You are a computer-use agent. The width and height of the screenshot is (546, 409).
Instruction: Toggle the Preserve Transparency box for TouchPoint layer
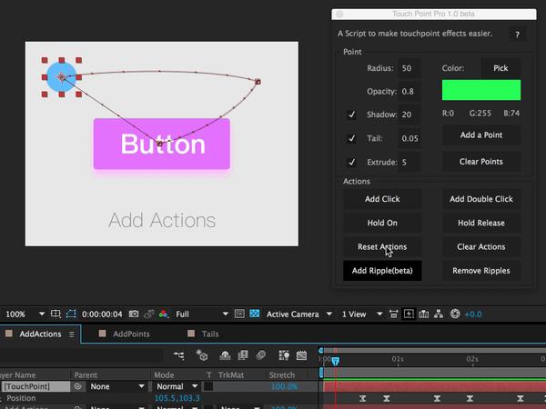tap(208, 386)
